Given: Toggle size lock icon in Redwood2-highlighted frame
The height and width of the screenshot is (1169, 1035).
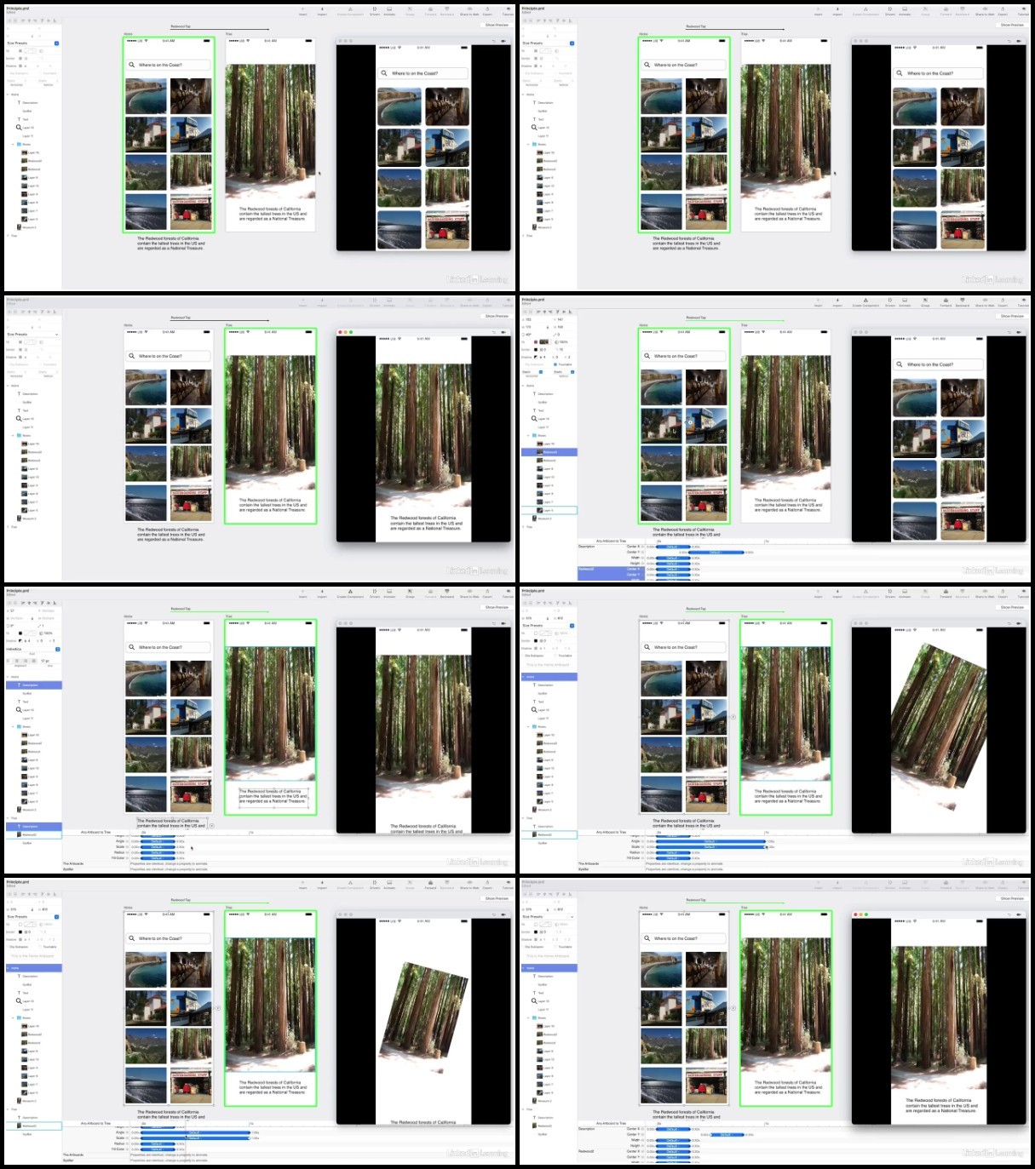Looking at the screenshot, I should 547,326.
